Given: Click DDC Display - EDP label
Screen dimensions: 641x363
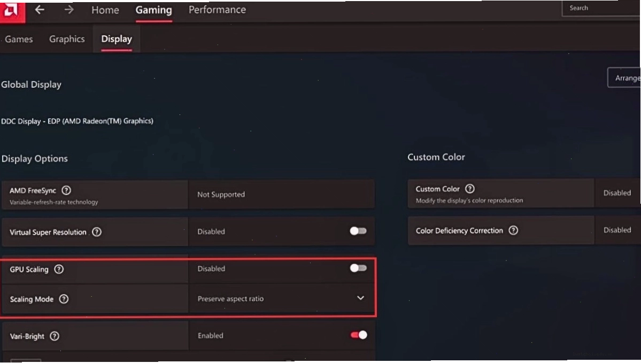Looking at the screenshot, I should [x=78, y=121].
